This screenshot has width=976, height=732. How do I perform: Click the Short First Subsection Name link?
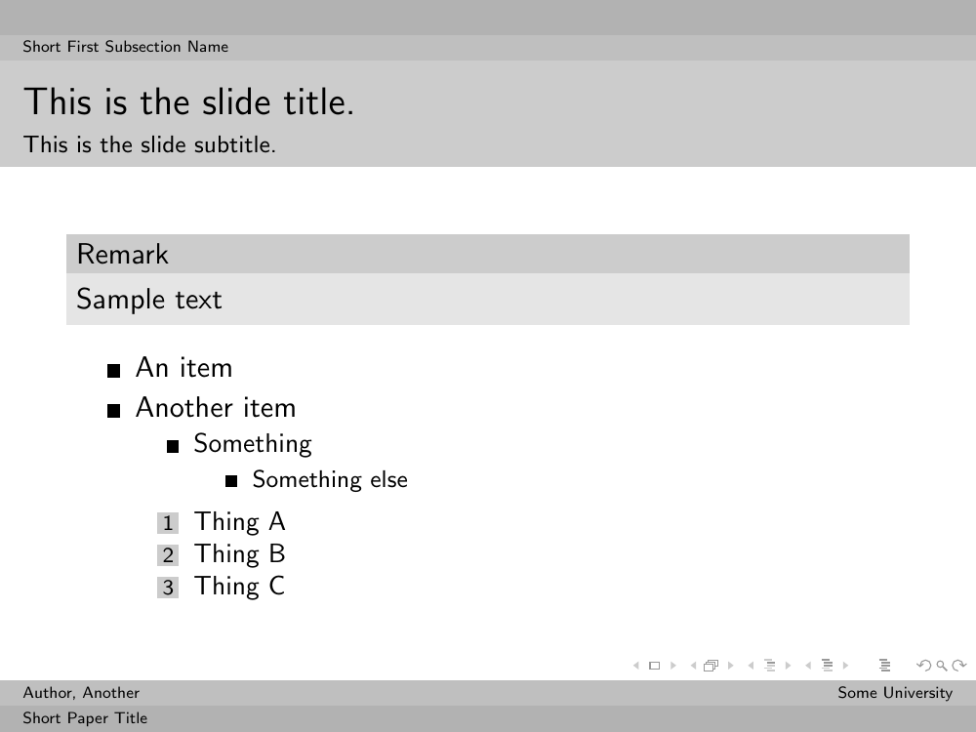[125, 47]
